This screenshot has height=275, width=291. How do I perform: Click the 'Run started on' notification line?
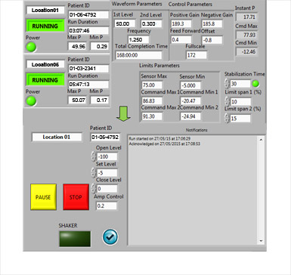[x=159, y=139]
